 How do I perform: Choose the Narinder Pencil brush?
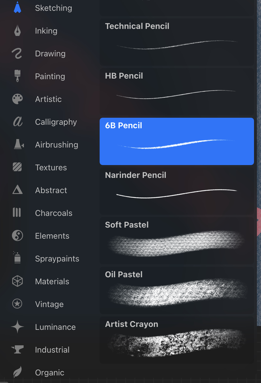click(177, 191)
